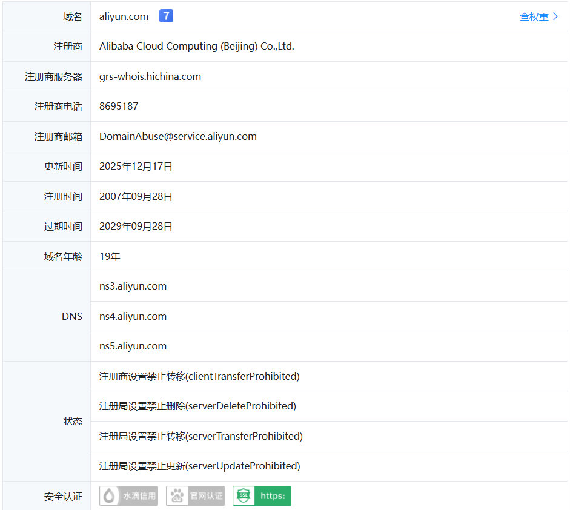Click email DomainAbuse@service.aliyun.com

178,136
